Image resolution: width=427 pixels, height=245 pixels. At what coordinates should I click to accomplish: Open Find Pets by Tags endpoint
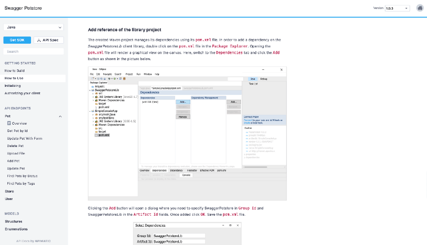(x=21, y=184)
